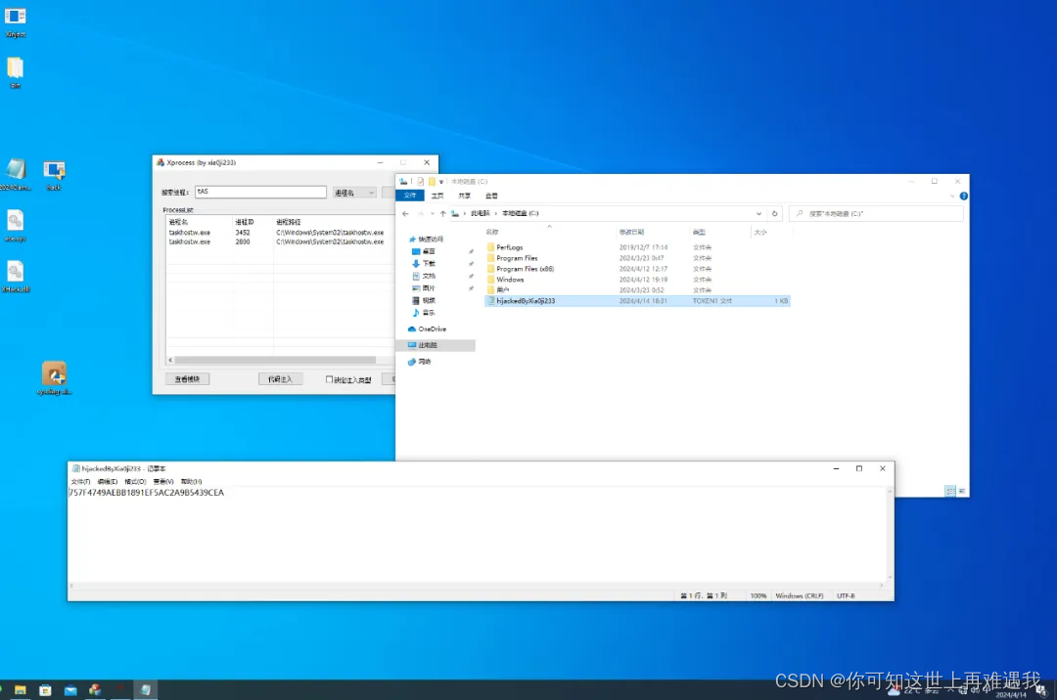Image resolution: width=1057 pixels, height=700 pixels.
Task: Open Notepad's 编辑(E) menu
Action: point(108,482)
